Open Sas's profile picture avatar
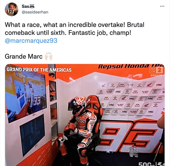Screen dimensions: 177x166 pyautogui.click(x=12, y=9)
